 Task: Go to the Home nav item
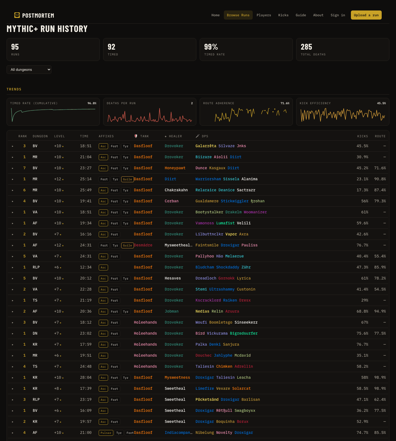point(216,15)
